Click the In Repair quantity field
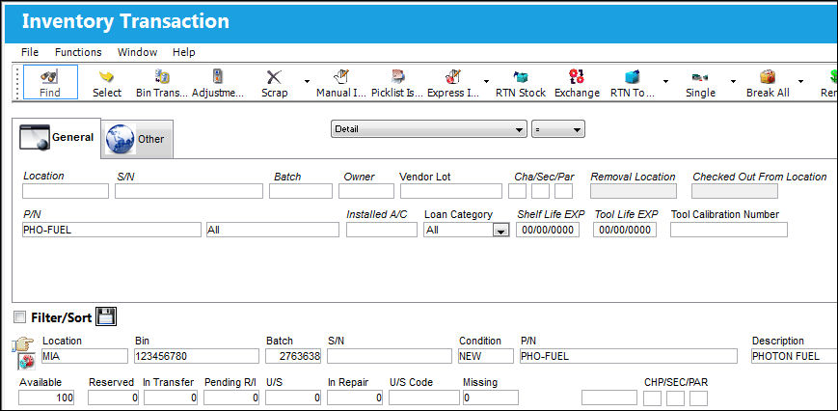Image resolution: width=838 pixels, height=411 pixels. [x=355, y=397]
